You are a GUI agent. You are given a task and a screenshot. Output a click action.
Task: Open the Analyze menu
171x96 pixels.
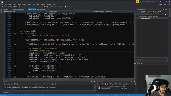click(x=43, y=4)
